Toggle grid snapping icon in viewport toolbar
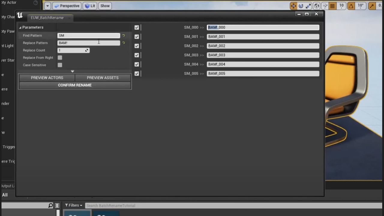This screenshot has width=384, height=216. pyautogui.click(x=332, y=6)
